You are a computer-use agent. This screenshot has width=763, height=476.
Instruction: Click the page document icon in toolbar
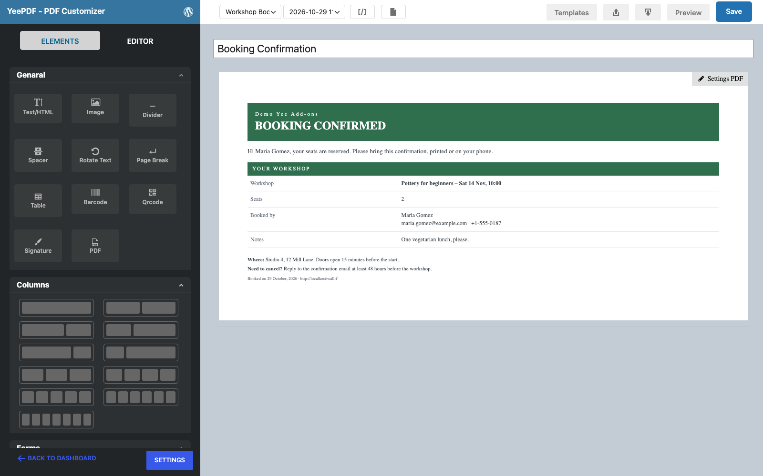[x=393, y=12]
